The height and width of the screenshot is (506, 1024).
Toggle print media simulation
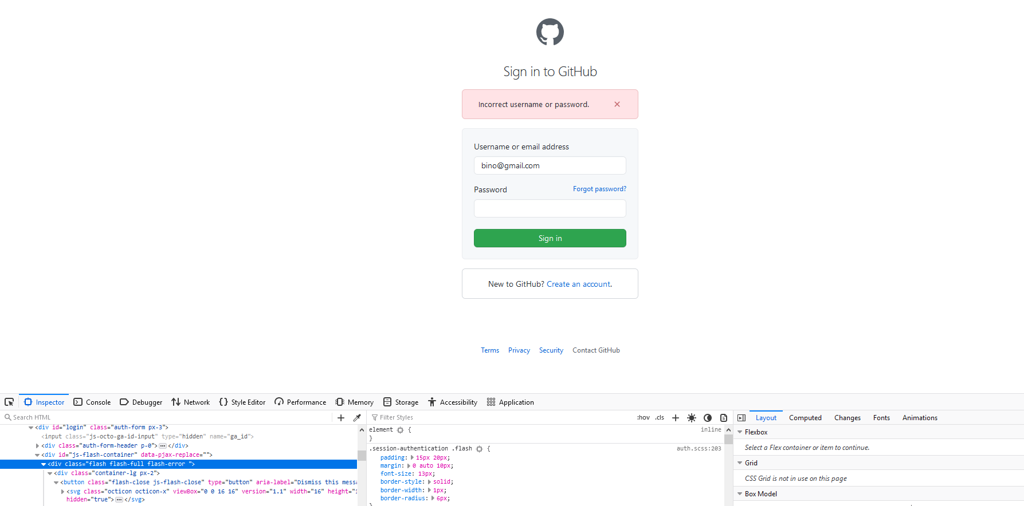724,417
